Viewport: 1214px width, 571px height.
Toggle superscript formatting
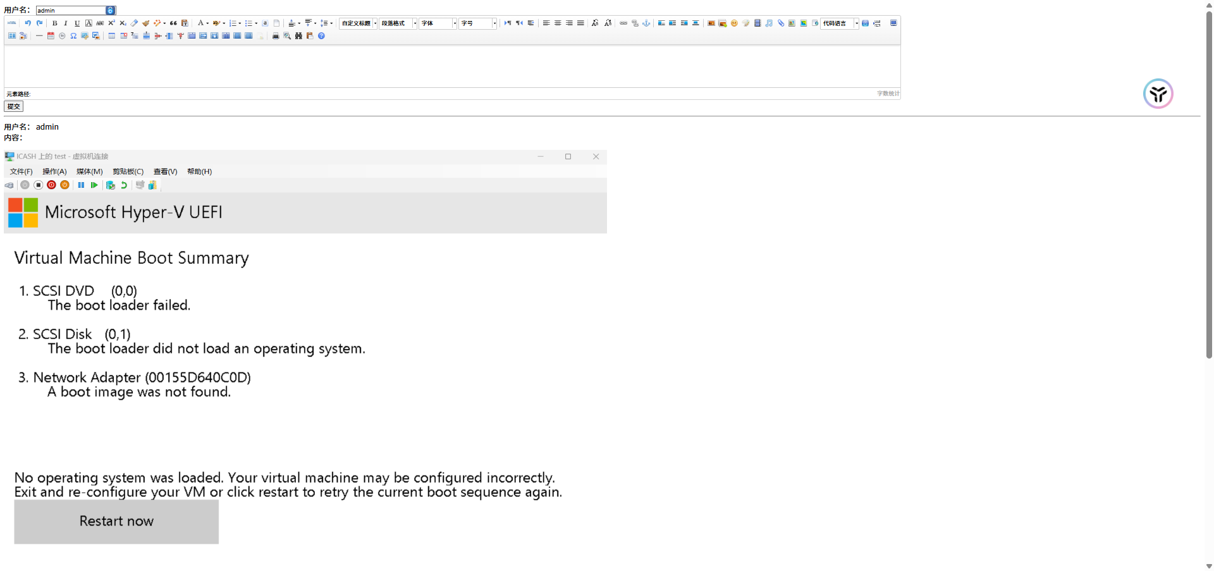(111, 23)
